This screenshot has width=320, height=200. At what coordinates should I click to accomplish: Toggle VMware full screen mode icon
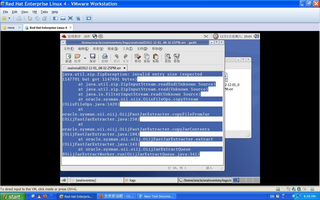tap(70, 18)
